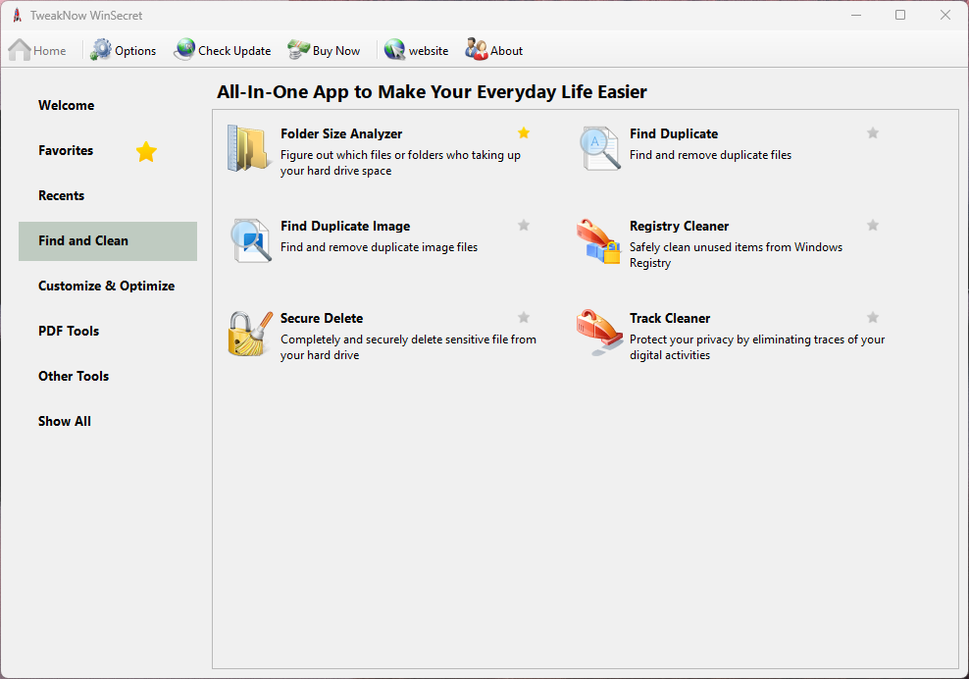Open the Folder Size Analyzer icon
Screen dimensions: 969x679
pos(248,149)
